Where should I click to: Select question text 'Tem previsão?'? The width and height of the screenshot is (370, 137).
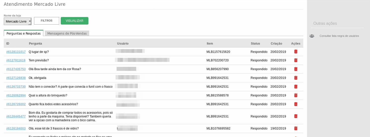[x=39, y=60]
